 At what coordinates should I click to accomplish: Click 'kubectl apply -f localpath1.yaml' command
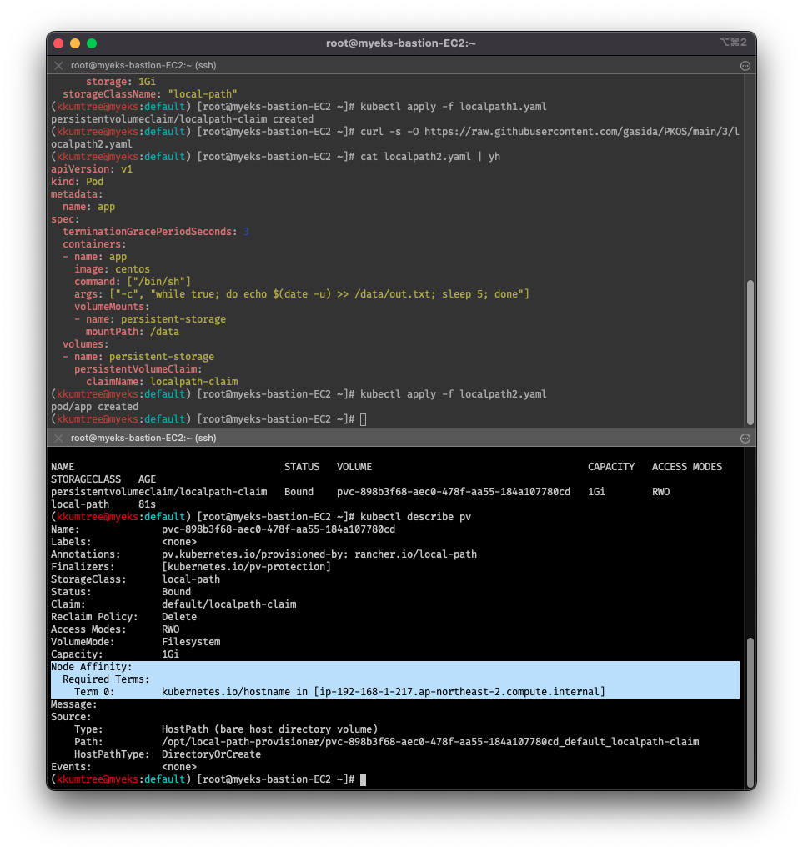coord(454,107)
